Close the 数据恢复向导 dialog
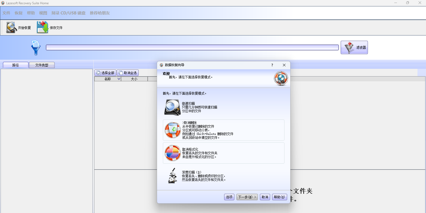426x213 pixels. (x=284, y=65)
